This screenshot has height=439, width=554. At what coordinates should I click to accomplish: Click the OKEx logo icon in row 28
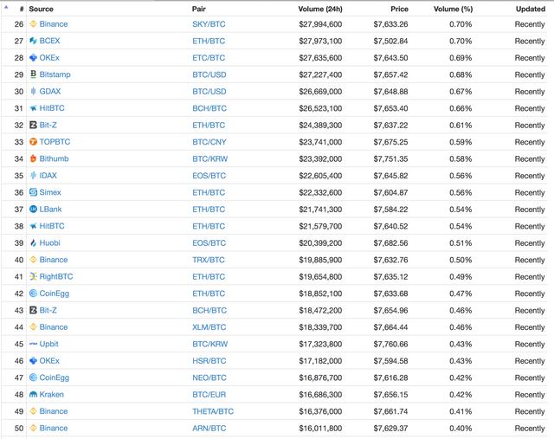click(33, 58)
